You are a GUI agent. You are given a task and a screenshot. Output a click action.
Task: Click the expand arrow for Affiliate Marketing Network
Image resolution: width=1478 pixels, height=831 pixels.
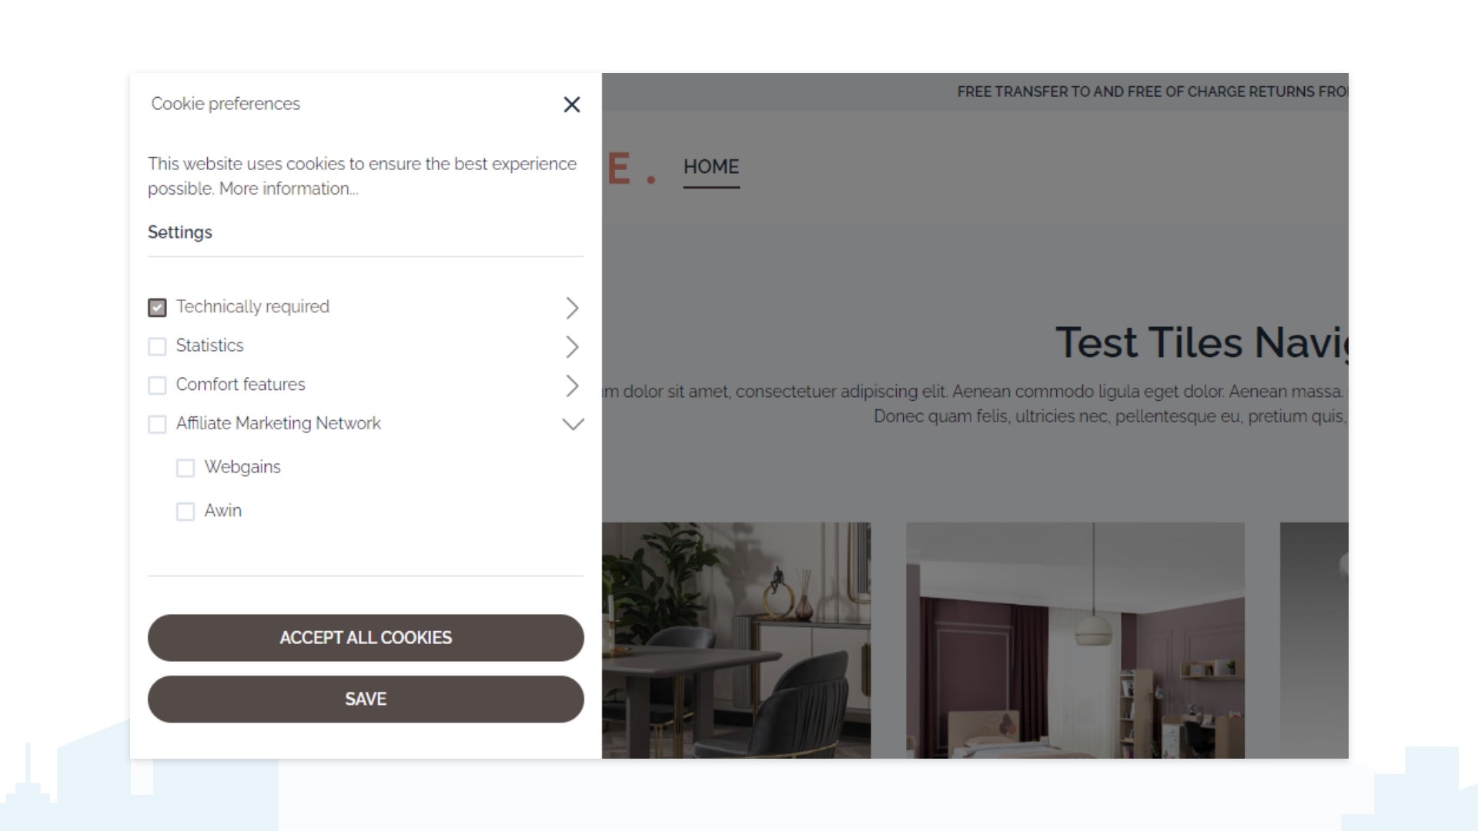(x=571, y=424)
